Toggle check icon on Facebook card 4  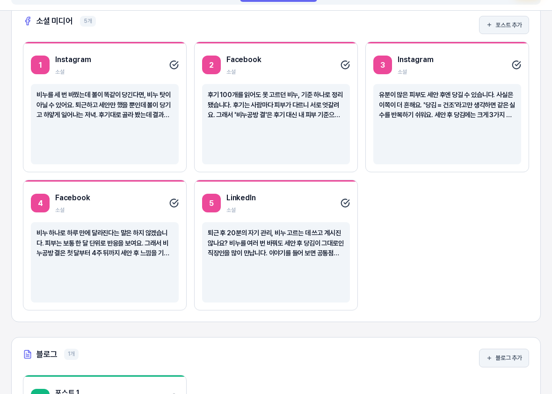(x=174, y=203)
